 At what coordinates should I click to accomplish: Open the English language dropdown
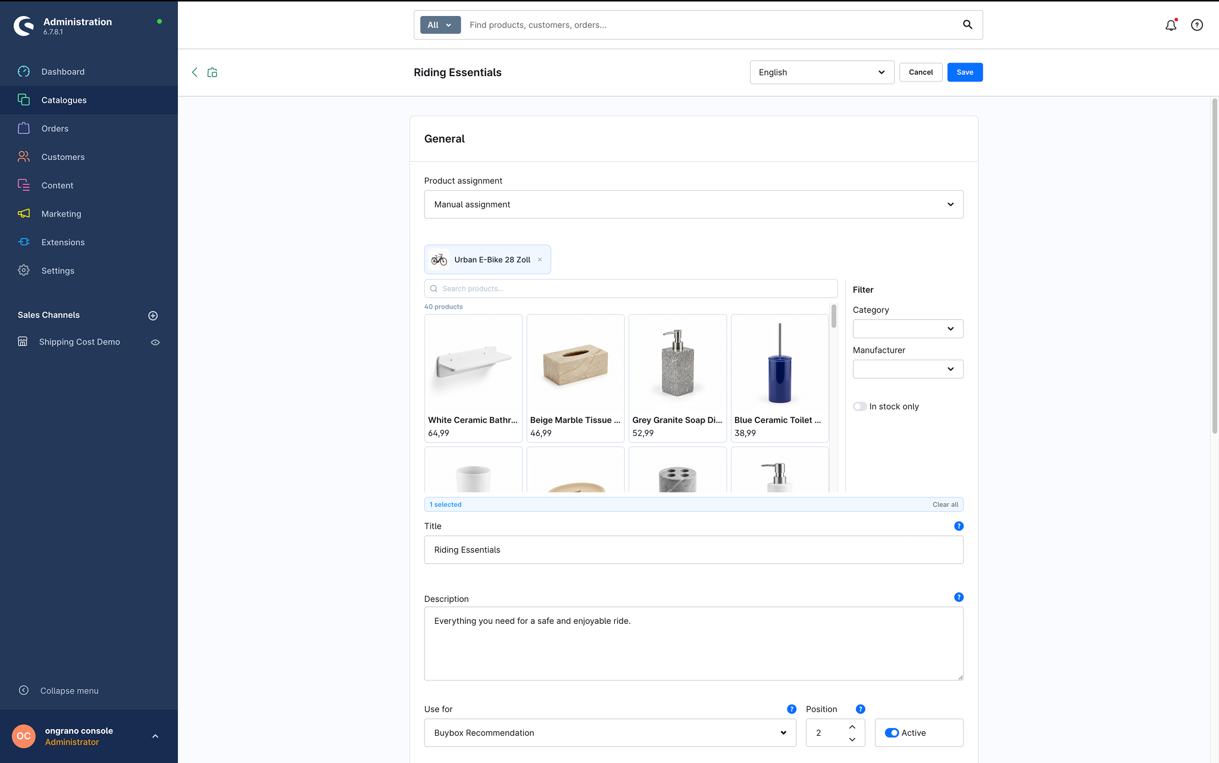tap(822, 73)
